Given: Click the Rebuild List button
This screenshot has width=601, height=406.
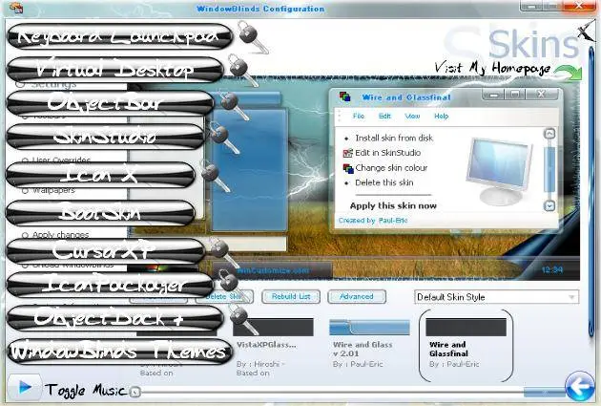Looking at the screenshot, I should point(291,297).
